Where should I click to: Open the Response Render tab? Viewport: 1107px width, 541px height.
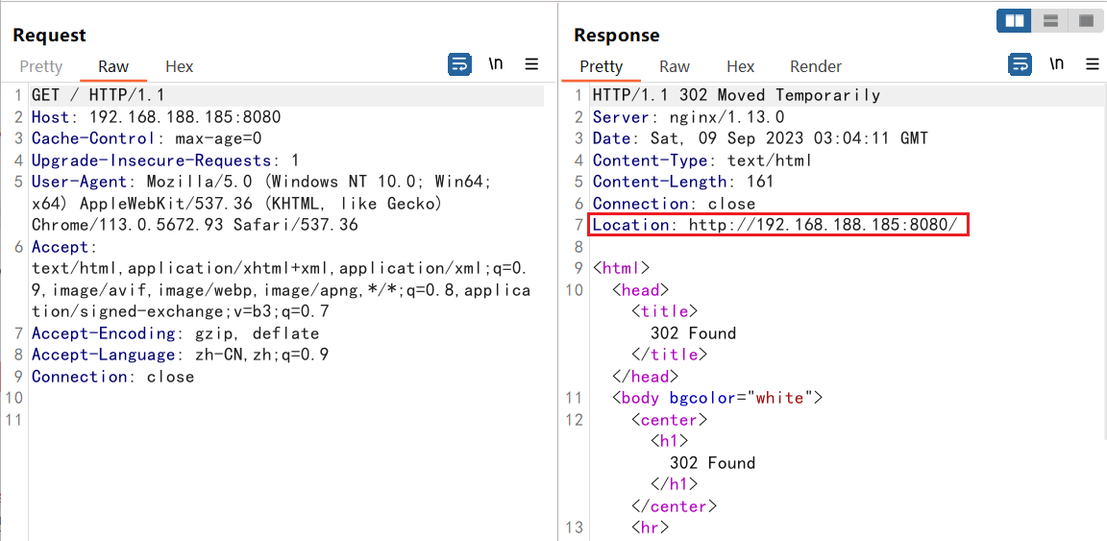[x=816, y=66]
